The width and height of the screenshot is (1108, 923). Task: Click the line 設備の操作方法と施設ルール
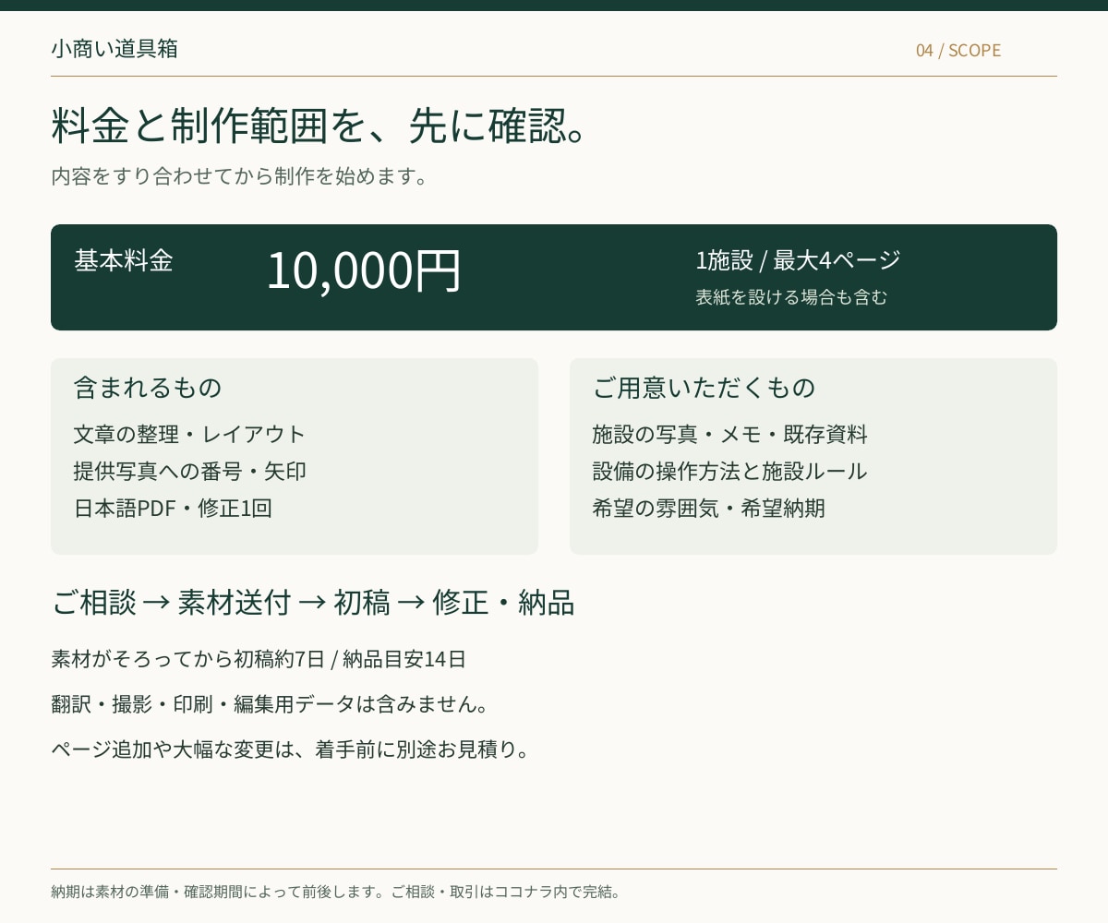(730, 471)
